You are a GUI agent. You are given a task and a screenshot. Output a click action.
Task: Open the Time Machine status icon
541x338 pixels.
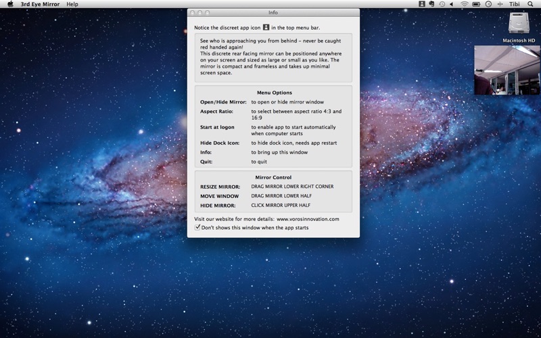442,4
